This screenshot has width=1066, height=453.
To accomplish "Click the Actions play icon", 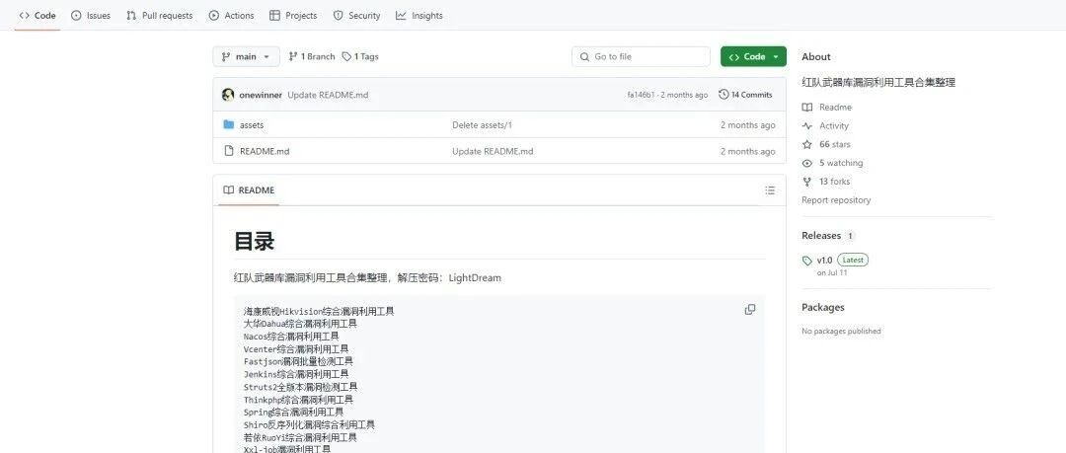I will [x=214, y=16].
